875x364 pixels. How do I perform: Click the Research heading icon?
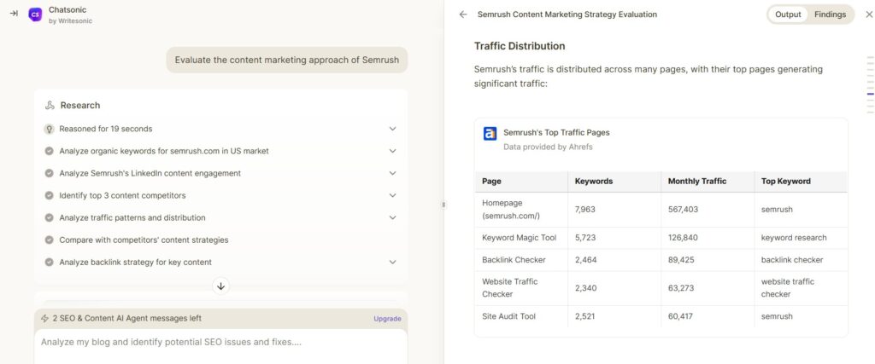pyautogui.click(x=50, y=105)
